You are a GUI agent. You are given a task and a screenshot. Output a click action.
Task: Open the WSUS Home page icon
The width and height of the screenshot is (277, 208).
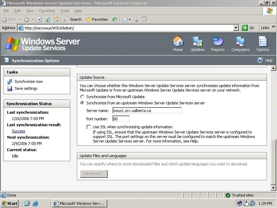pos(178,41)
